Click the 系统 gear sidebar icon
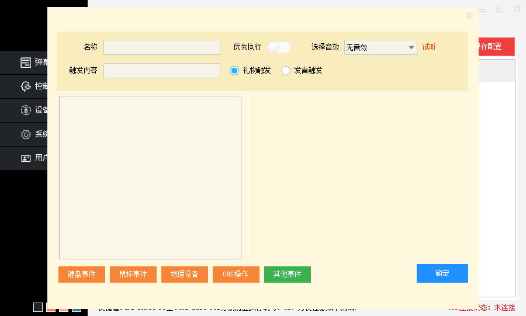This screenshot has height=316, width=526. [x=26, y=134]
